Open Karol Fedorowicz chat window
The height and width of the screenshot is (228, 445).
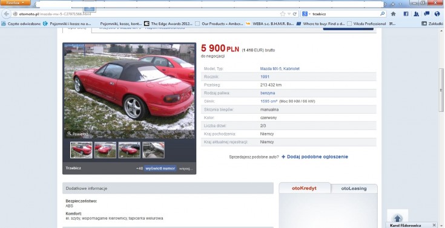[405, 226]
